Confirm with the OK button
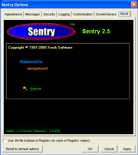Screen dimensions: 138x155 tap(90, 149)
